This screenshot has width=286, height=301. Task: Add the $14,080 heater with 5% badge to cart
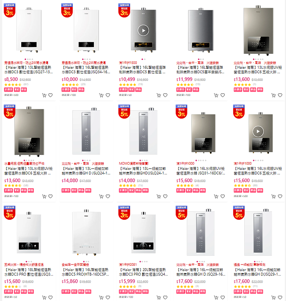pos(159,196)
